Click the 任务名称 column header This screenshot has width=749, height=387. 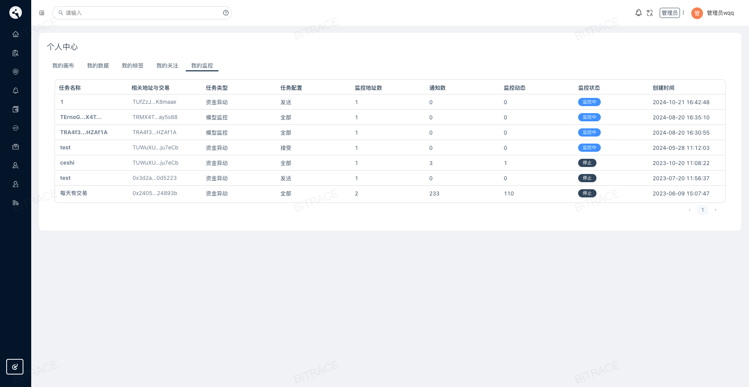click(x=70, y=88)
